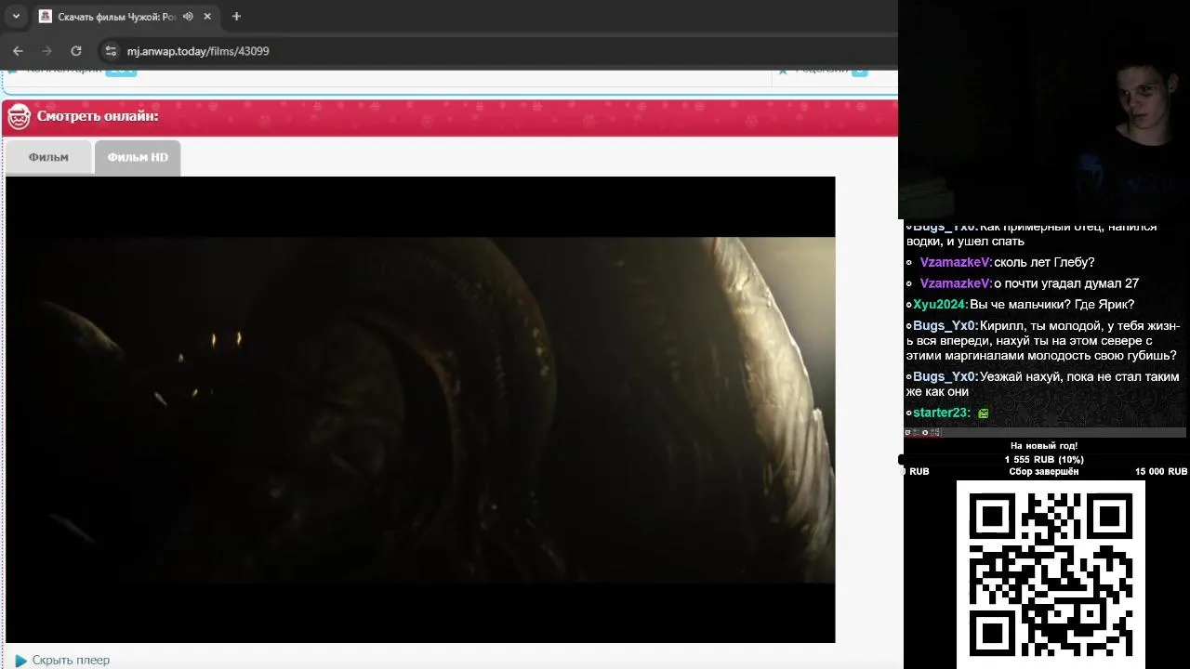
Task: Click the movie video player frame
Action: coord(420,410)
